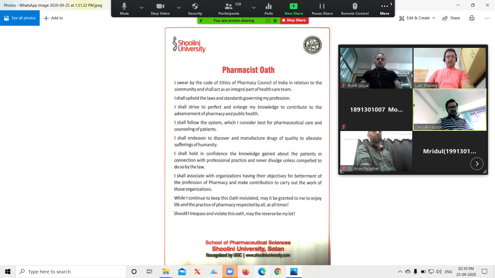Select Lalit Sharma video tile
This screenshot has width=495, height=278.
pyautogui.click(x=450, y=68)
